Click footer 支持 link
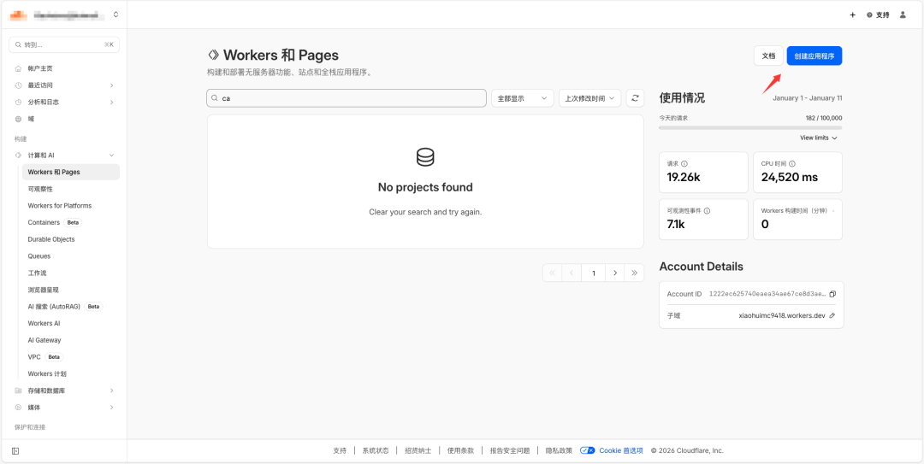The width and height of the screenshot is (924, 464). tap(340, 450)
